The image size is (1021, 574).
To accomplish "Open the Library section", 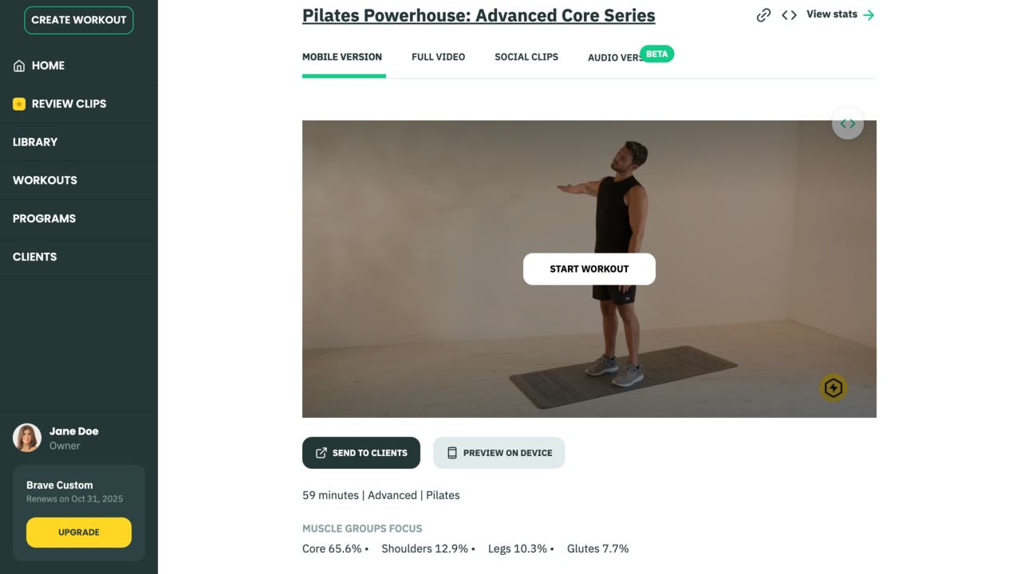I will 35,142.
